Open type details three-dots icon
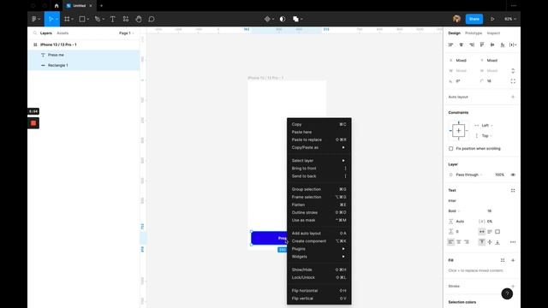548x308 pixels. click(x=513, y=242)
